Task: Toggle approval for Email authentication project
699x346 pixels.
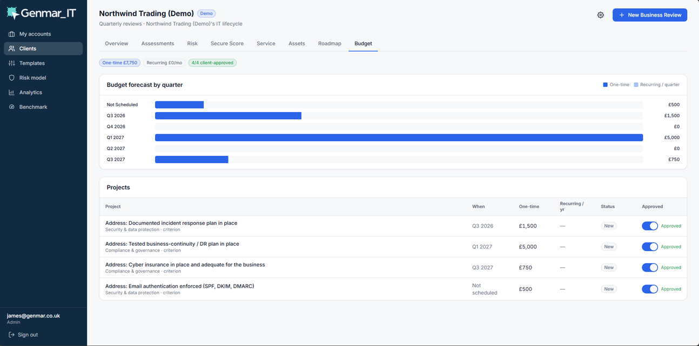Action: point(650,289)
